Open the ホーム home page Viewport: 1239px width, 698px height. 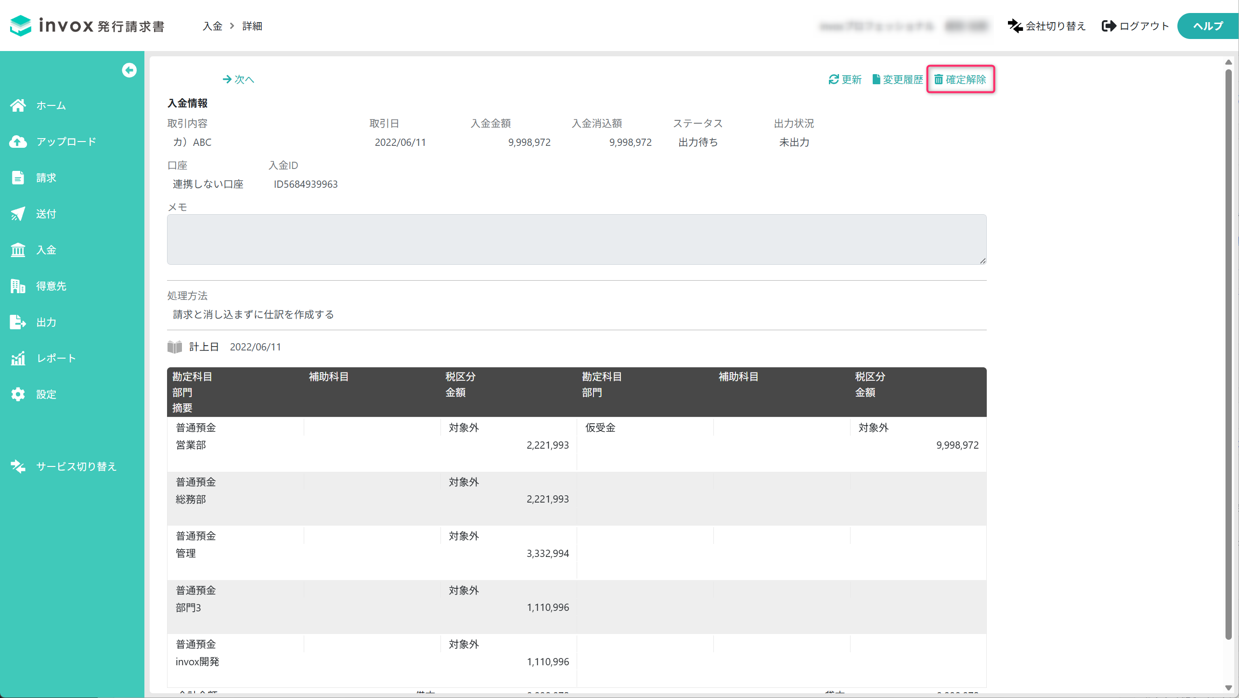38,105
